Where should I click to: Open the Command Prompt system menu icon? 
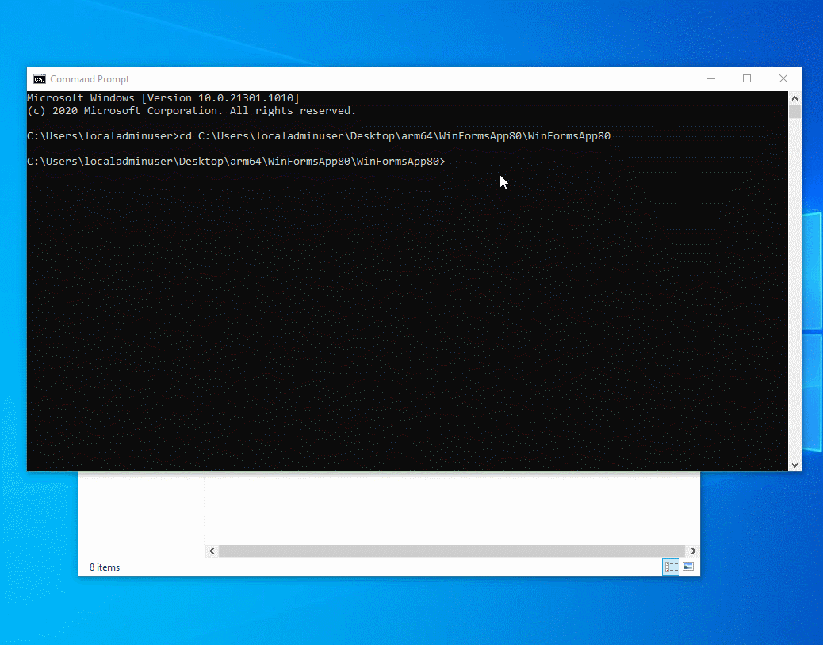pos(40,79)
